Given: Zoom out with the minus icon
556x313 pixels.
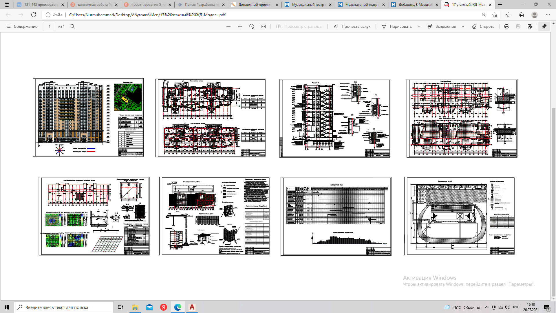Looking at the screenshot, I should click(x=228, y=26).
